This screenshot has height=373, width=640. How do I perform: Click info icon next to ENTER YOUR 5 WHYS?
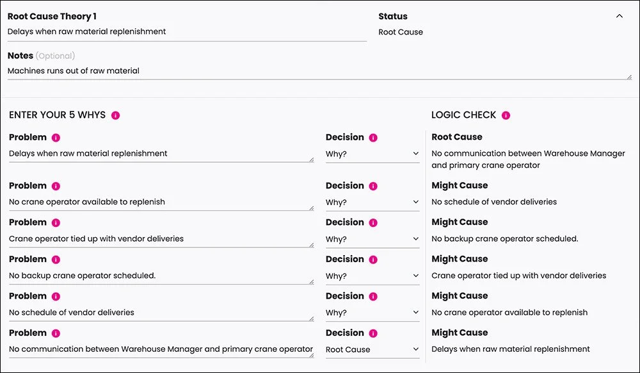click(116, 115)
